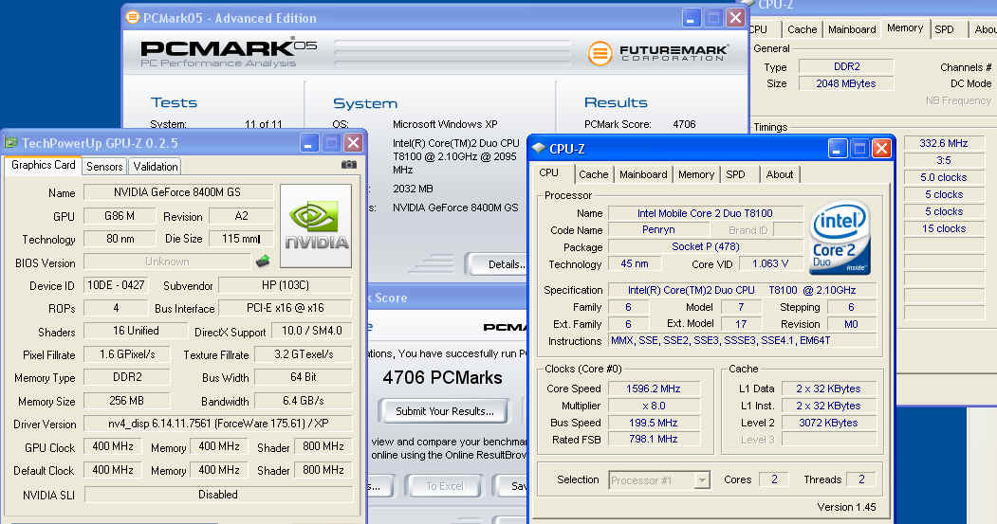The height and width of the screenshot is (524, 997).
Task: Click the Device ID field 10DE - 0427
Action: (116, 285)
